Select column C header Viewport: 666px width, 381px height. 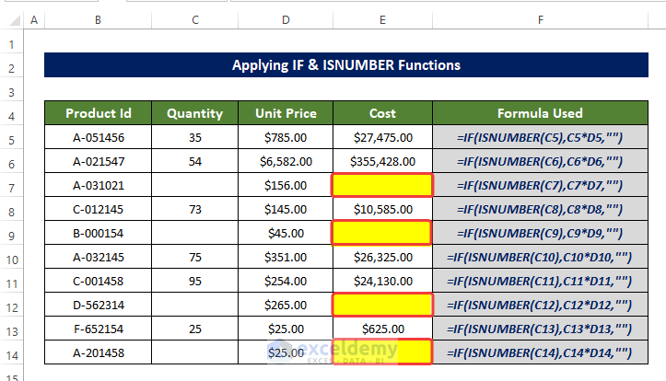tap(195, 20)
